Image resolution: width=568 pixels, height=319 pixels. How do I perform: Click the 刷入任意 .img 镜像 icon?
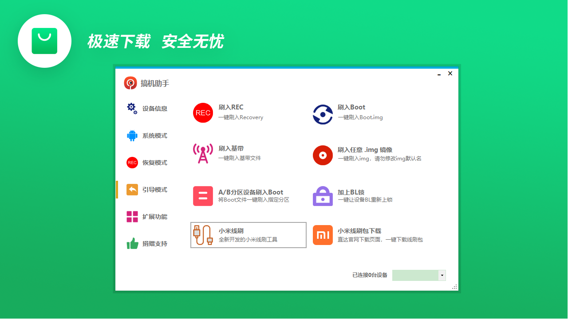[323, 155]
